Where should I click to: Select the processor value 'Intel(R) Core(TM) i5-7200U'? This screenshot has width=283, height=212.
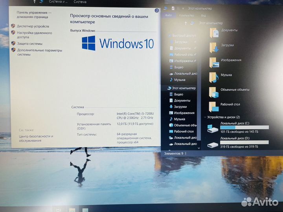135,113
